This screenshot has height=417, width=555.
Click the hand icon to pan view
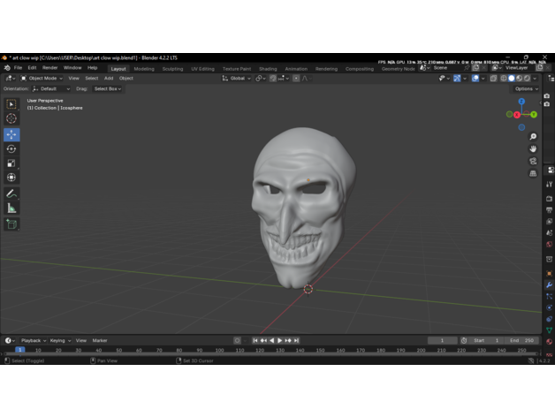[533, 148]
